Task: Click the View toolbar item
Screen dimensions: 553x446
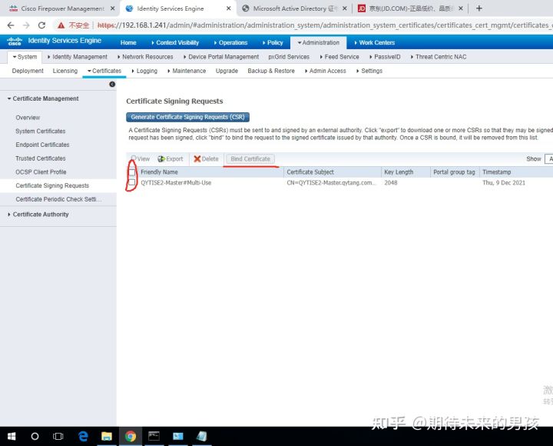Action: 141,158
